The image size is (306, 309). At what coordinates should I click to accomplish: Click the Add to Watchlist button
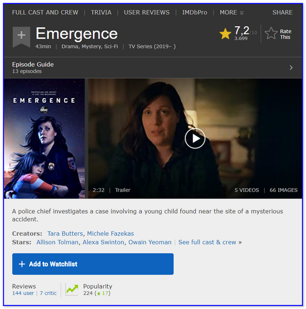point(93,264)
